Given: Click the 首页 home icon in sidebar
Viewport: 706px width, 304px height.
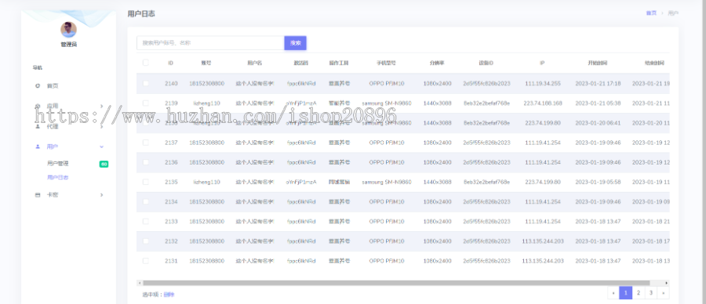Looking at the screenshot, I should coord(38,85).
